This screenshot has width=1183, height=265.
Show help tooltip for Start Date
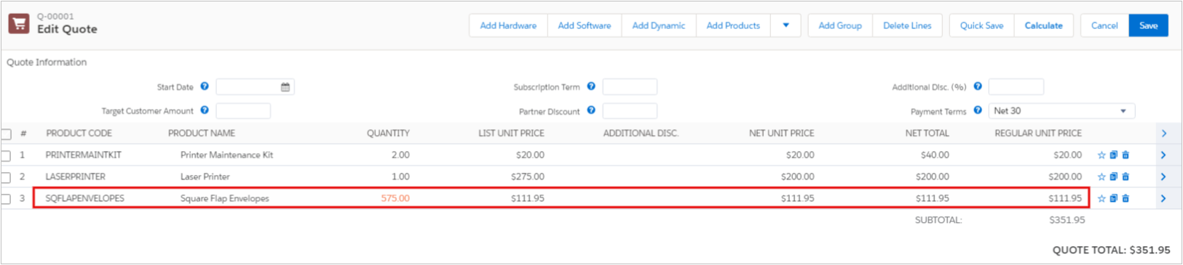205,86
